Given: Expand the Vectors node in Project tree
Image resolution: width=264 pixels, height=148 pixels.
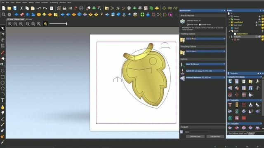Looking at the screenshot, I should [x=229, y=16].
